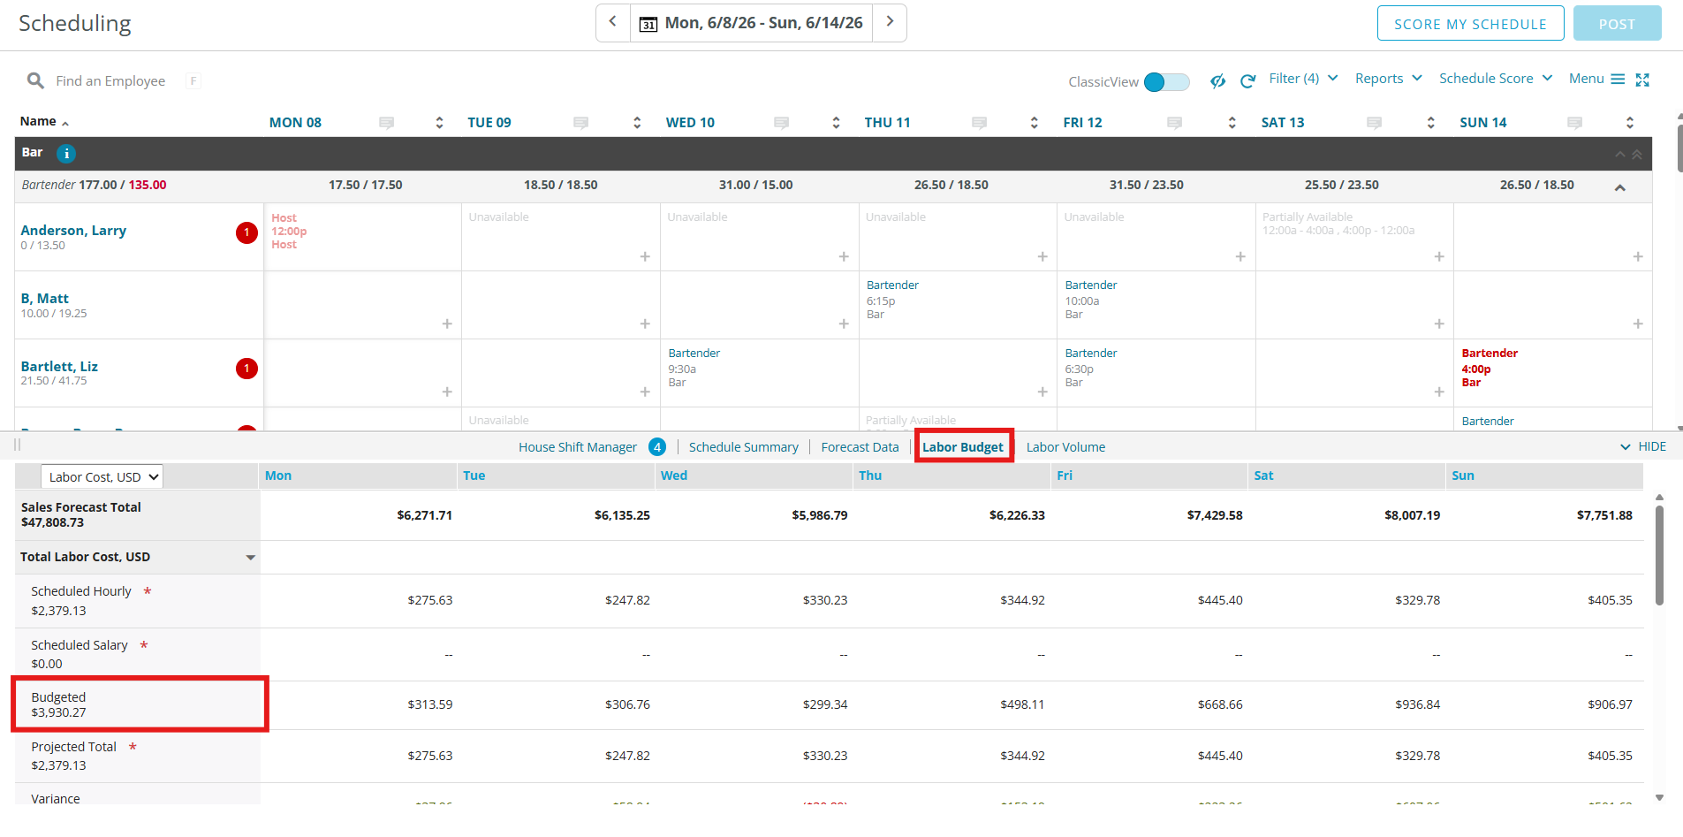Open Bar section info icon

coord(66,154)
